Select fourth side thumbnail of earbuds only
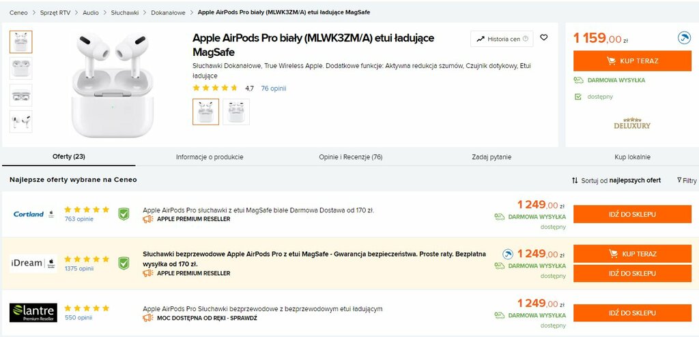Image resolution: width=699 pixels, height=337 pixels. [21, 121]
